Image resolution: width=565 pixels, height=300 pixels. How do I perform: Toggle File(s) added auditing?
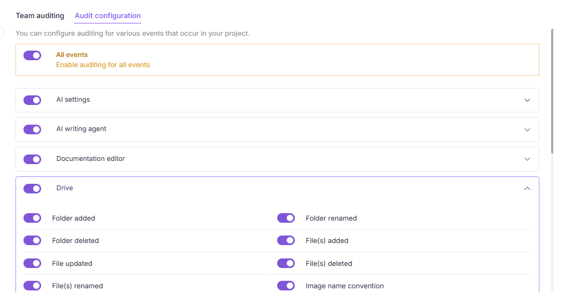pos(286,240)
